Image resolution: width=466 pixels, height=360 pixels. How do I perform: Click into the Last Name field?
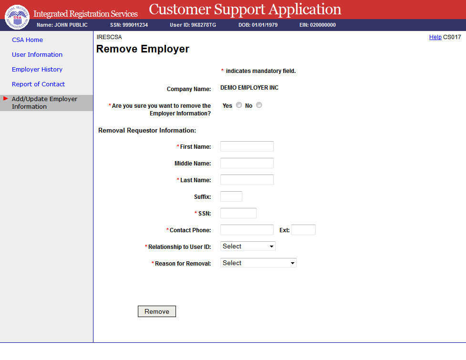pyautogui.click(x=247, y=180)
